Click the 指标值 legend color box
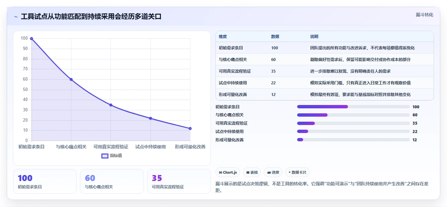447x207 pixels. click(x=105, y=156)
